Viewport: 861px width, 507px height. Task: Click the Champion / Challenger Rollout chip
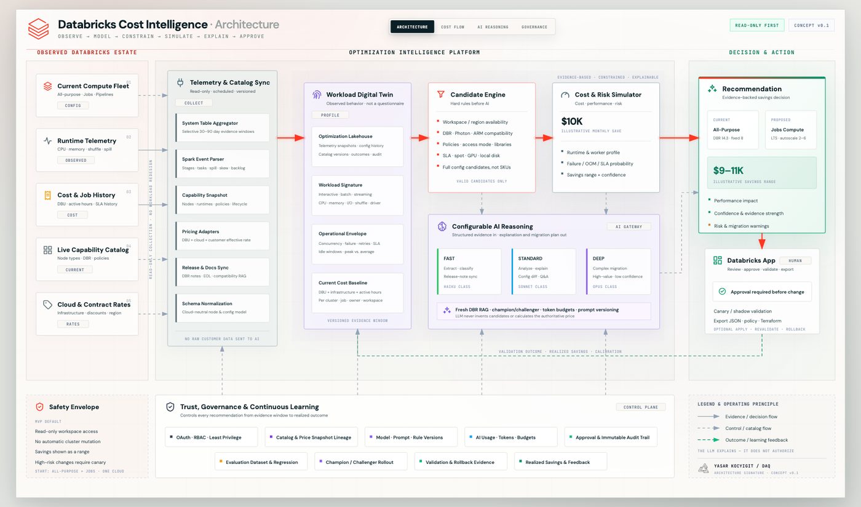click(361, 461)
